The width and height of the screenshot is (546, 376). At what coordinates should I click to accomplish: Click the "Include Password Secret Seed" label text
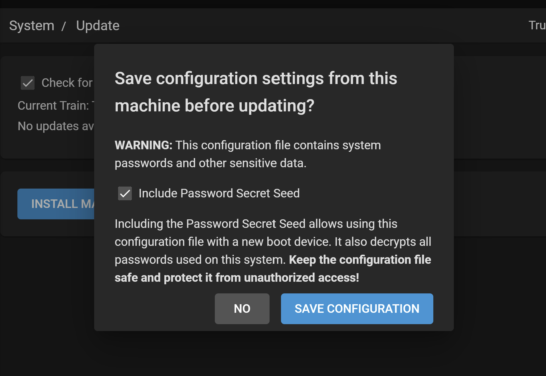(219, 193)
